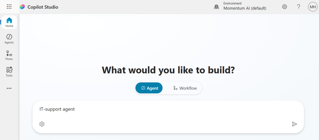Expand the More ellipsis in sidebar

pos(9,88)
